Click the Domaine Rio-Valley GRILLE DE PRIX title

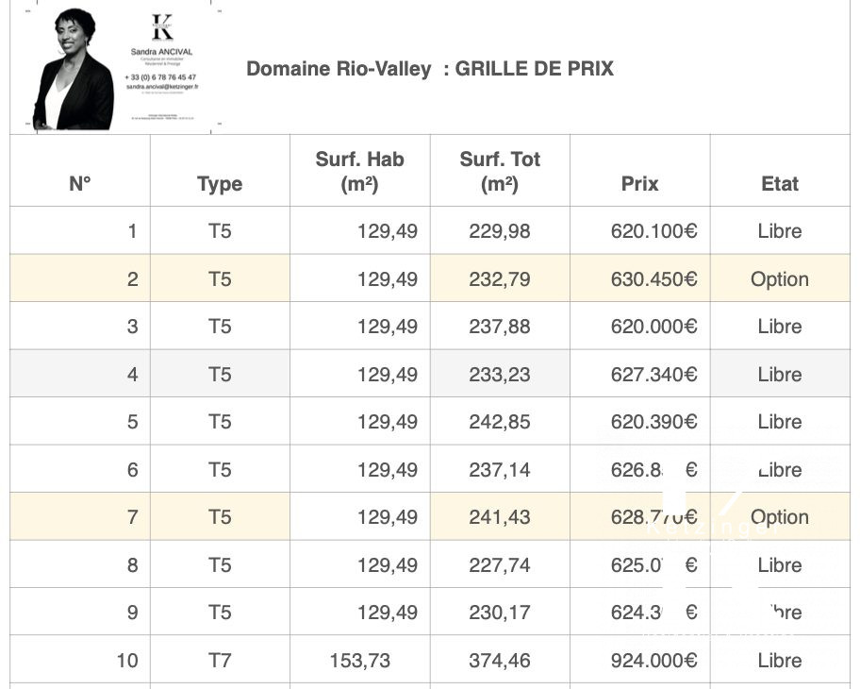click(429, 69)
